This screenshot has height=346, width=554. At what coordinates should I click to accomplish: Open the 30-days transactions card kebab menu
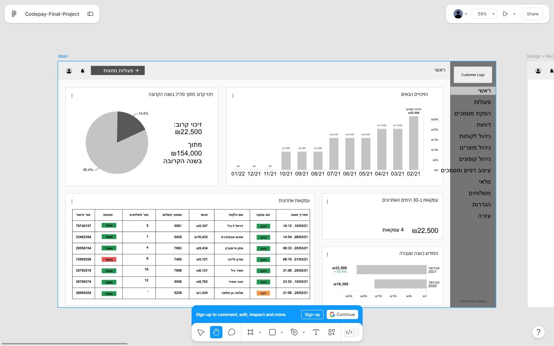click(327, 201)
